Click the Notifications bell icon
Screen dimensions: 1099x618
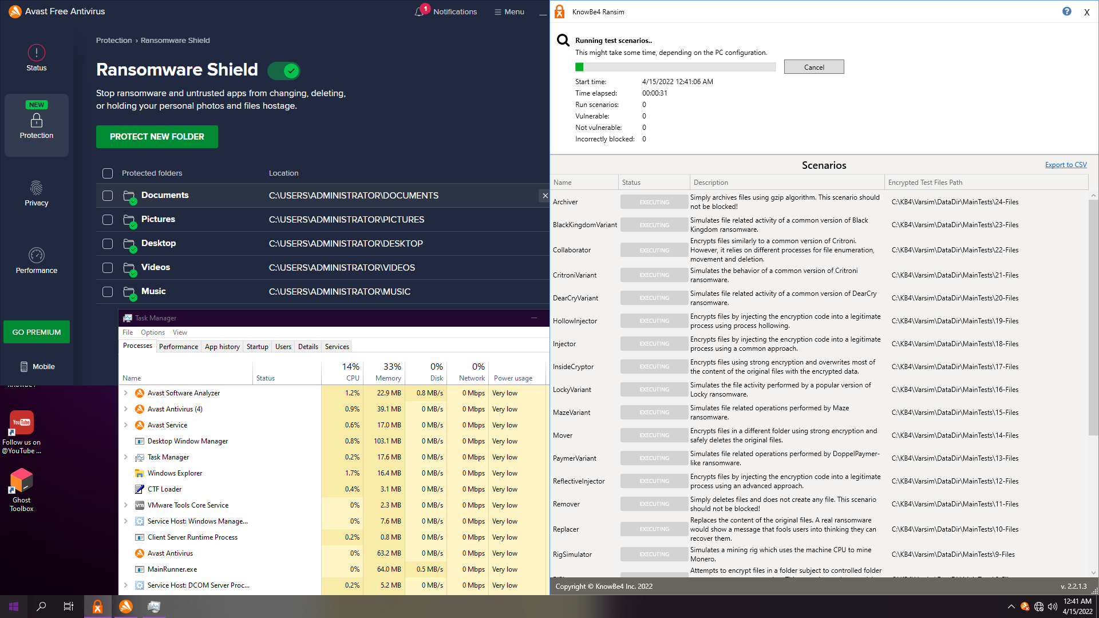pyautogui.click(x=420, y=11)
